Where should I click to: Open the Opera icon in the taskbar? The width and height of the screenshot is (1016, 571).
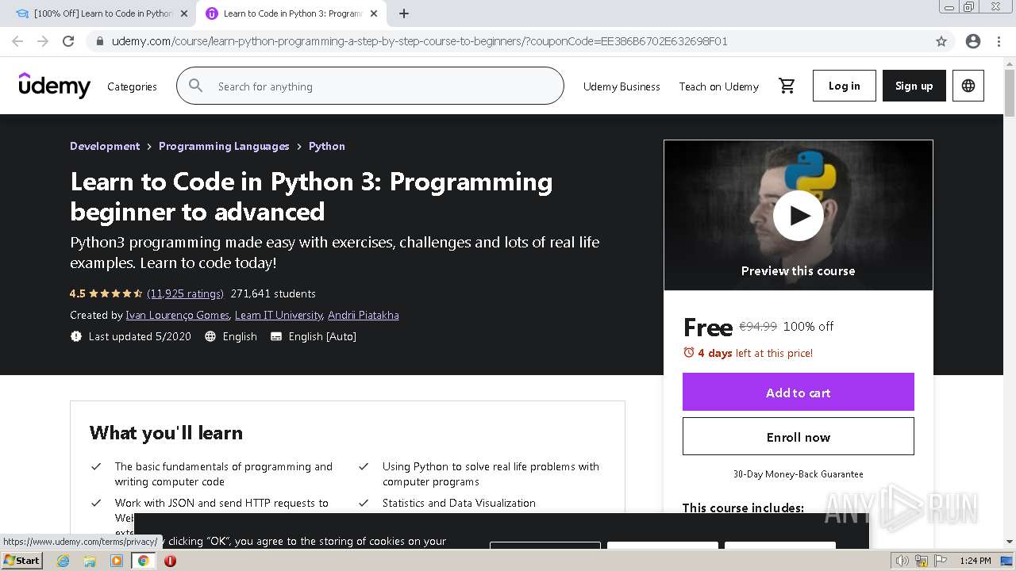click(x=170, y=561)
